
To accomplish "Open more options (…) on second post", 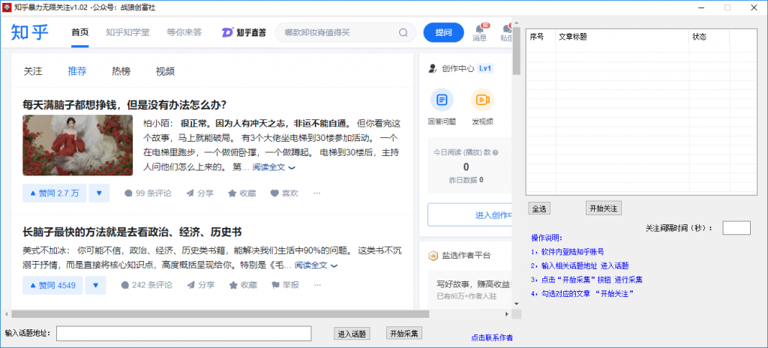I will [x=318, y=285].
